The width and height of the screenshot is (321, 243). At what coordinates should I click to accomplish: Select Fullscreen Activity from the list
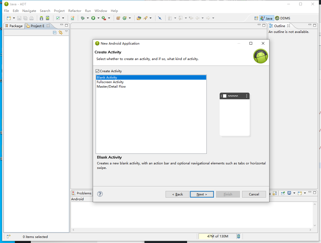(110, 82)
